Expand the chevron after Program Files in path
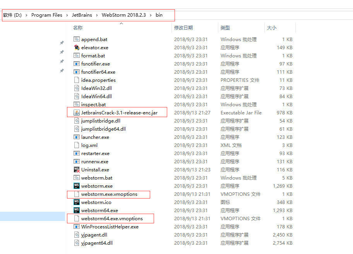This screenshot has height=254, width=353. pyautogui.click(x=67, y=15)
